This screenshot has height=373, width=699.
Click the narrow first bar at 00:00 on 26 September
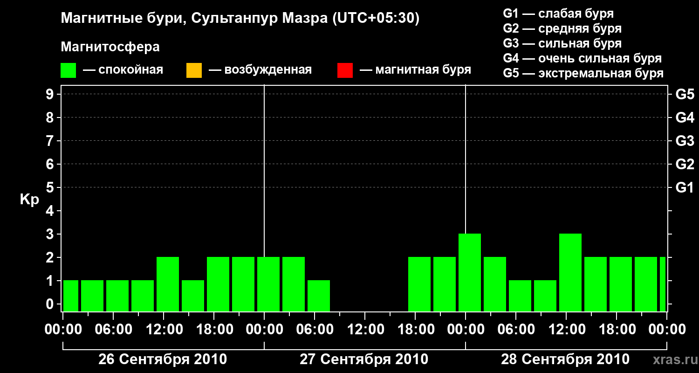[x=71, y=296]
